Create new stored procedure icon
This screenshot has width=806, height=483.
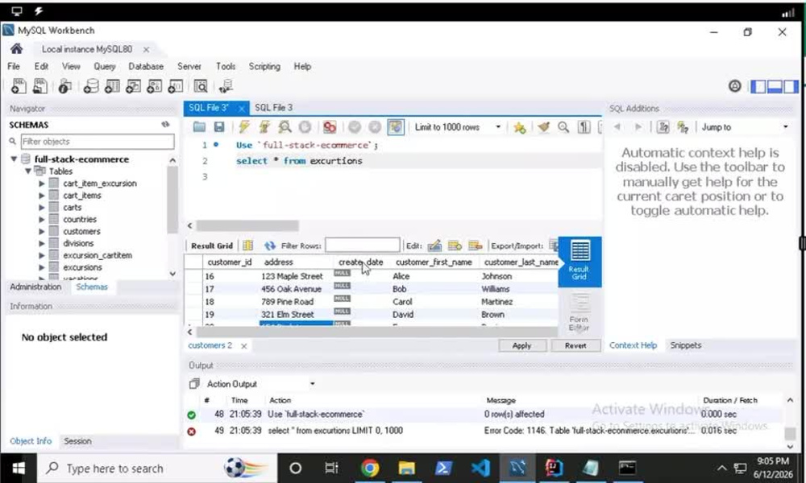[154, 86]
